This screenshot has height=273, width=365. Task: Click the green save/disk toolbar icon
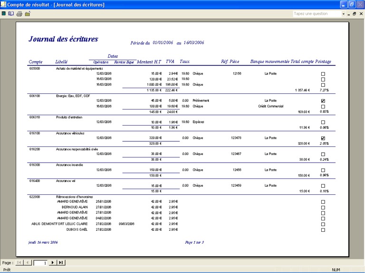(3, 14)
